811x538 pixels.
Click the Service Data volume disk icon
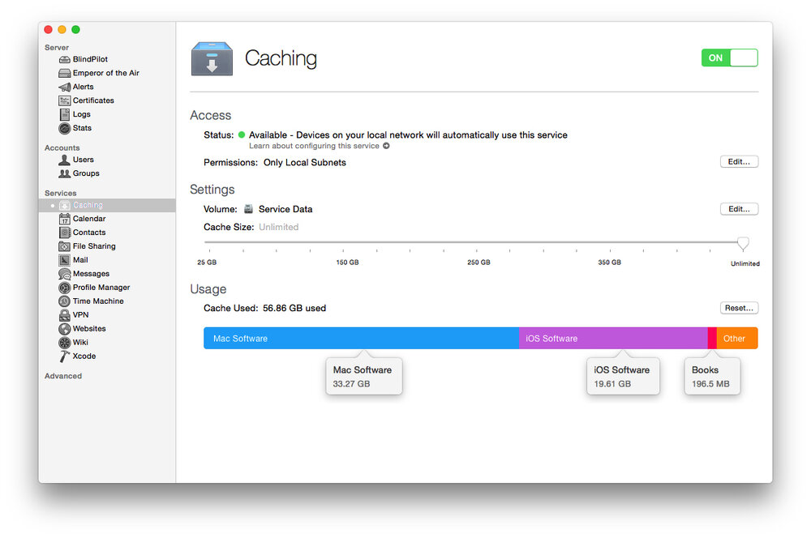click(x=248, y=209)
